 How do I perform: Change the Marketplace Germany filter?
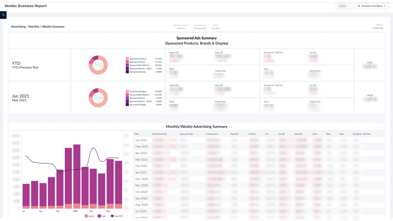(200, 28)
